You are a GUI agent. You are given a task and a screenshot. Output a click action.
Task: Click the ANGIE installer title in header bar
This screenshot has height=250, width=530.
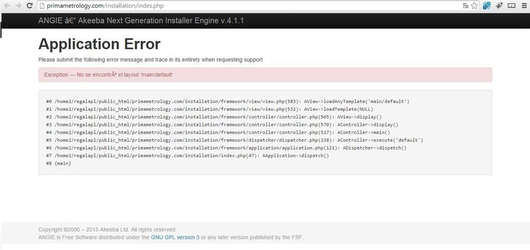(x=141, y=21)
